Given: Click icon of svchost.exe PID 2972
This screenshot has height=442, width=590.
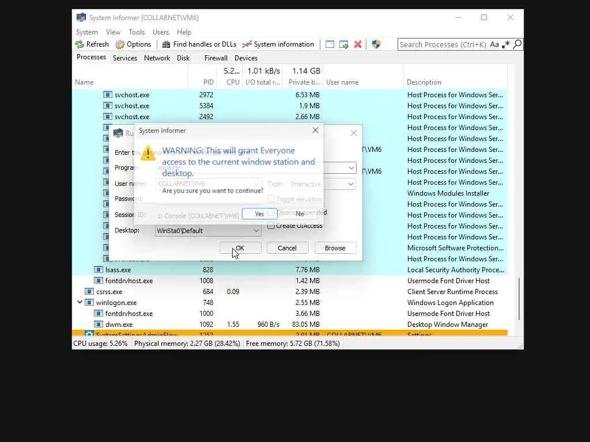Looking at the screenshot, I should coord(108,95).
